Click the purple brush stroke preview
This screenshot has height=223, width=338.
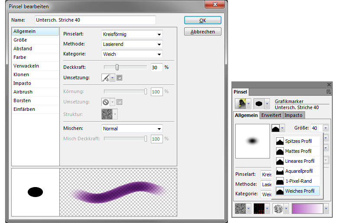pyautogui.click(x=118, y=192)
